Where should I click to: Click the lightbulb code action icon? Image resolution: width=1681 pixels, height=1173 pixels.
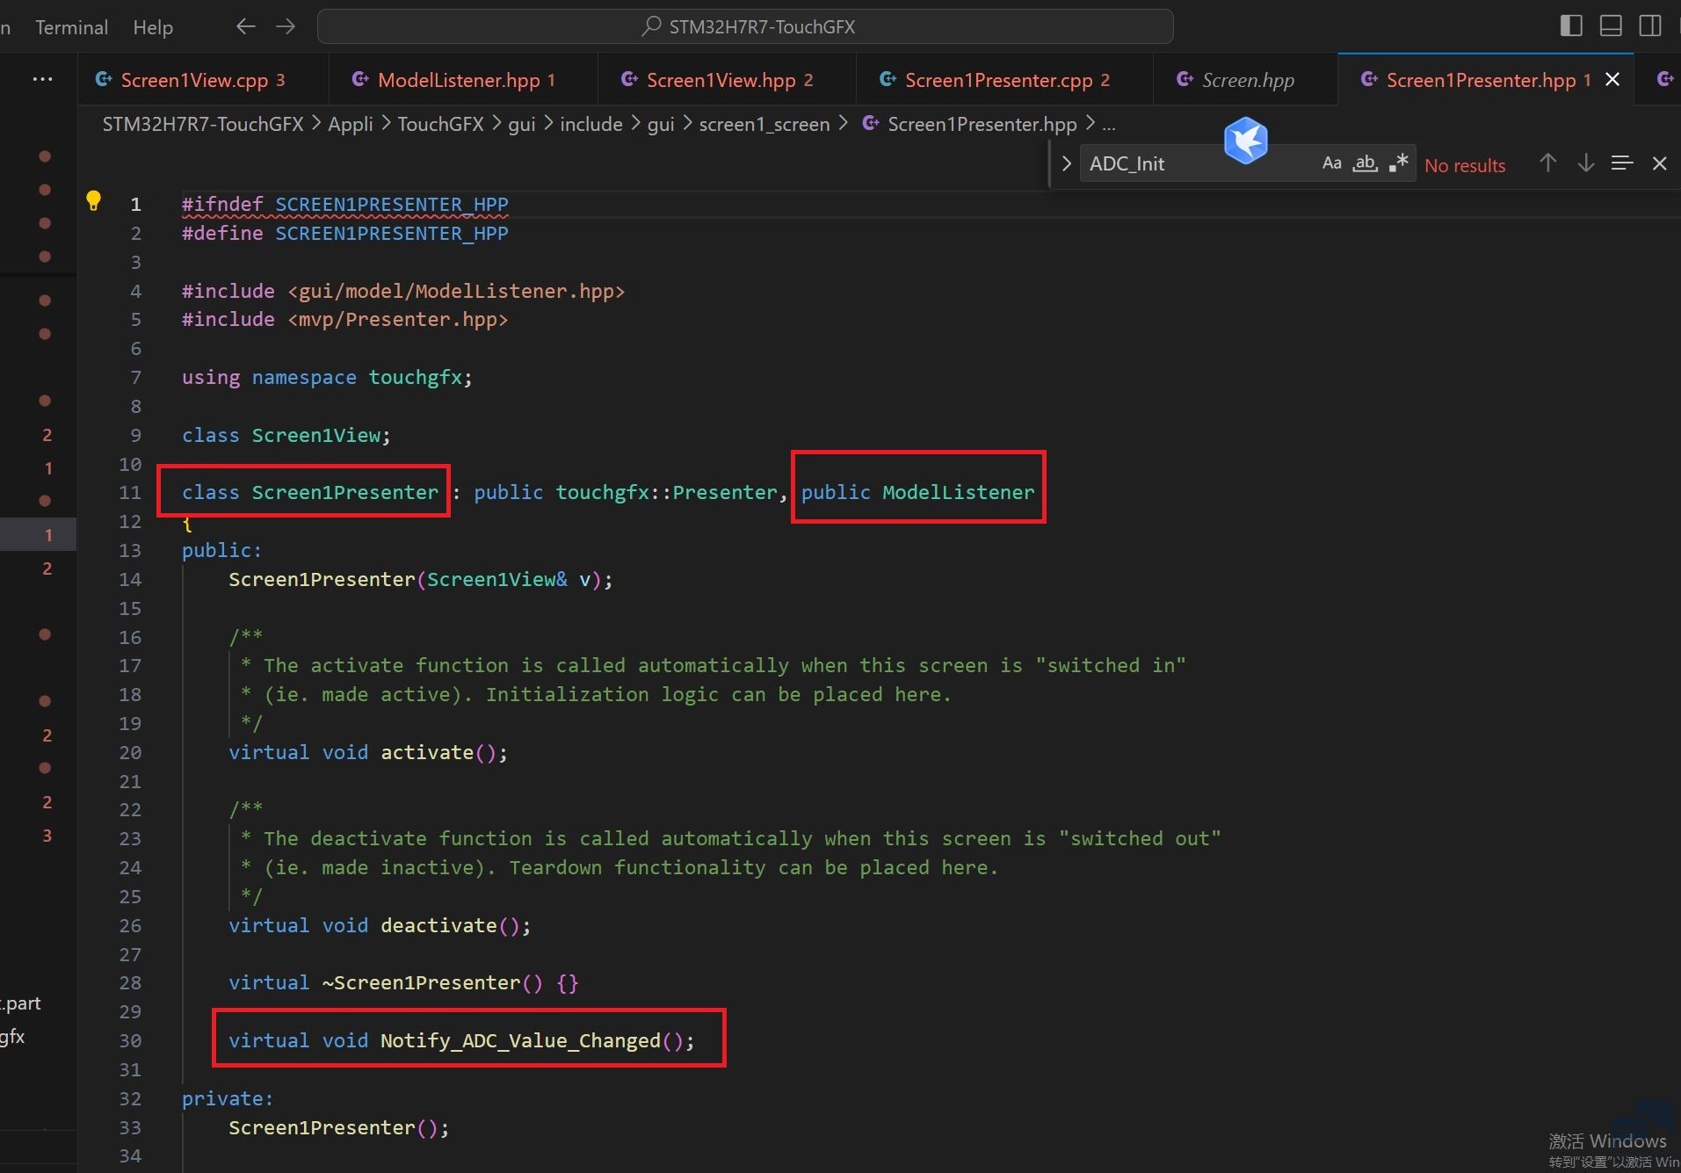[93, 201]
